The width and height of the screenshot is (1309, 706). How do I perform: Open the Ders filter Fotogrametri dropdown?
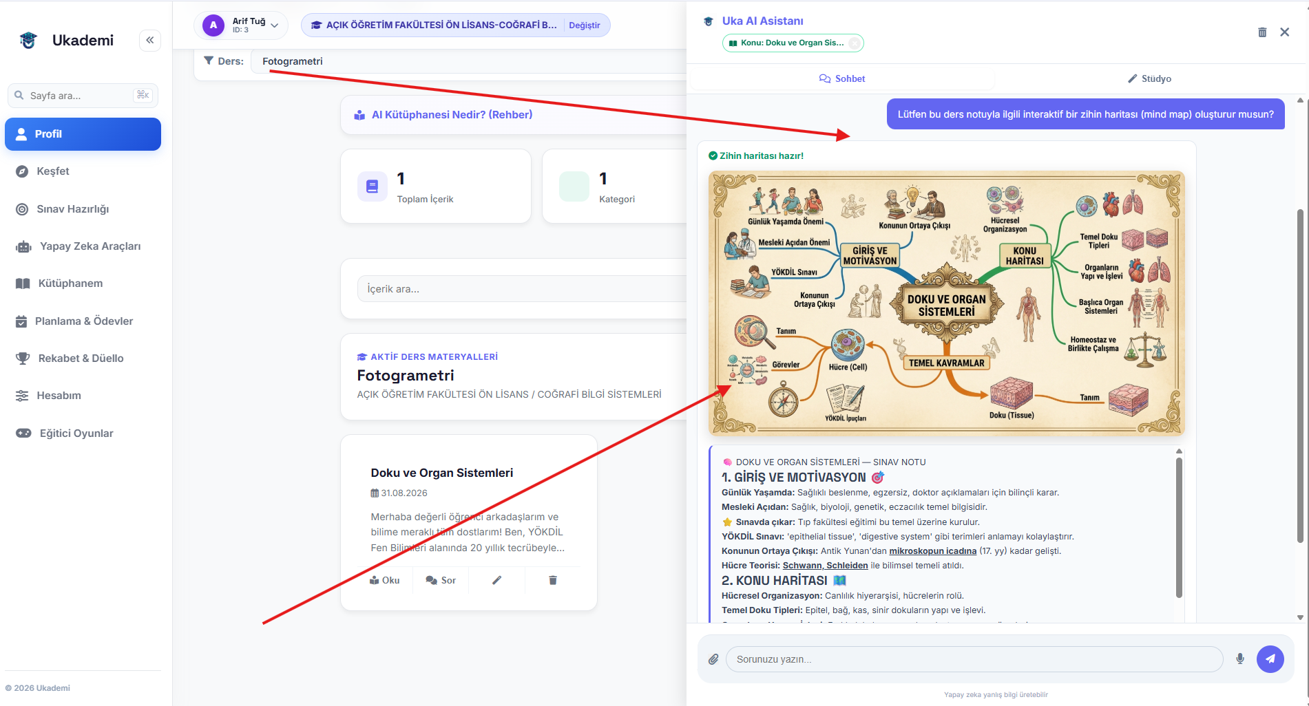pos(468,61)
